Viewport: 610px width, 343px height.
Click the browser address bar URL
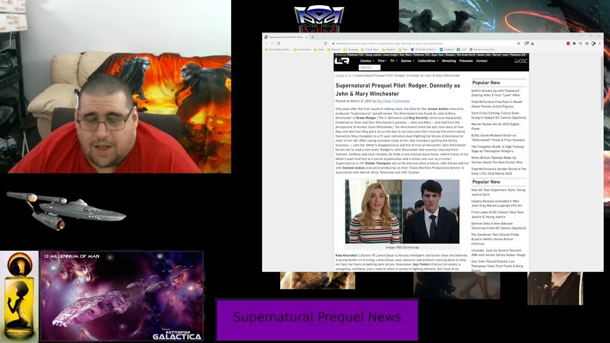(x=390, y=43)
